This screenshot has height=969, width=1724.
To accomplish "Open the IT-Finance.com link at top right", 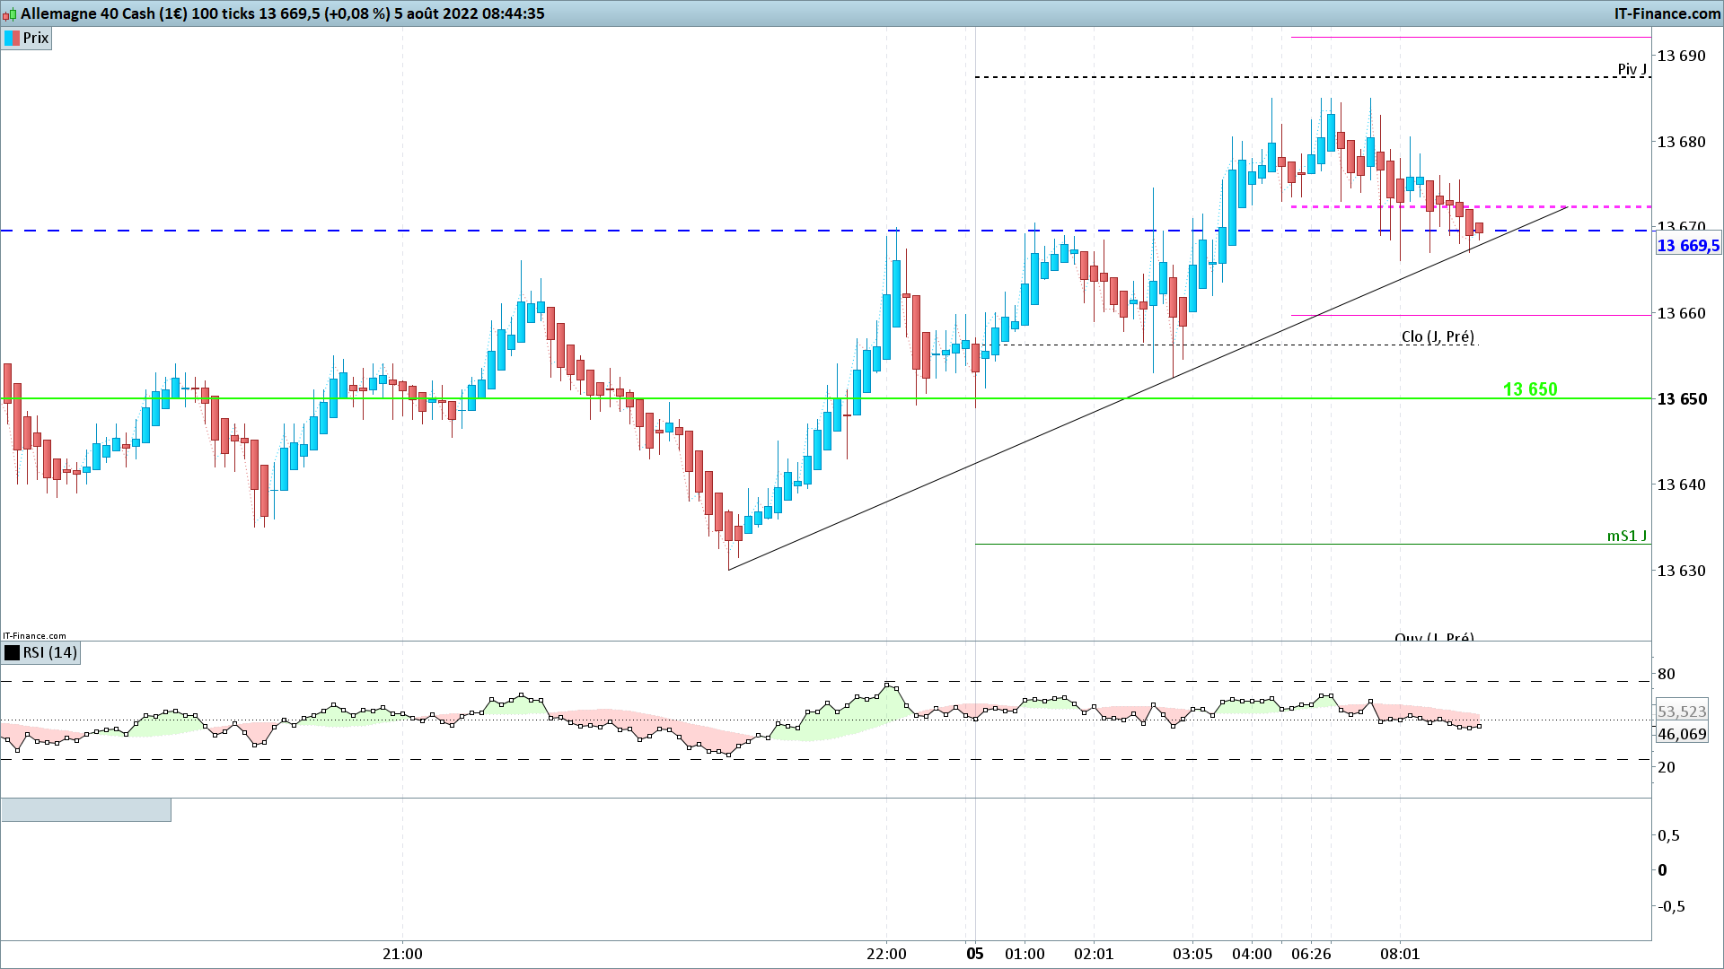I will [1667, 13].
